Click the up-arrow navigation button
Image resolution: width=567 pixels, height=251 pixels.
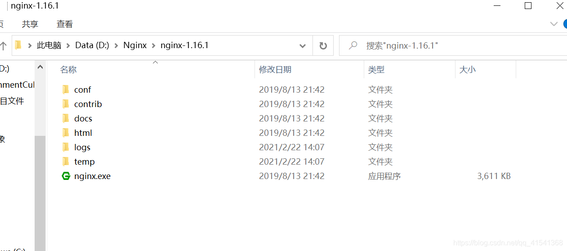click(3, 45)
